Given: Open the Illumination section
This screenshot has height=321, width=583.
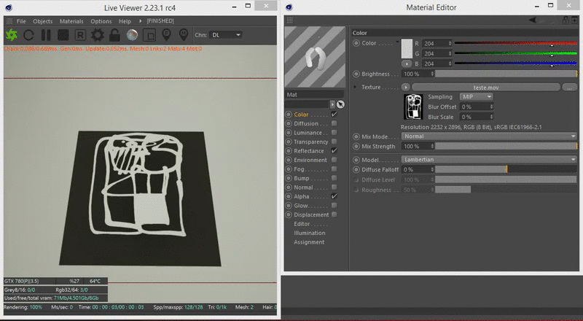Looking at the screenshot, I should (x=309, y=233).
